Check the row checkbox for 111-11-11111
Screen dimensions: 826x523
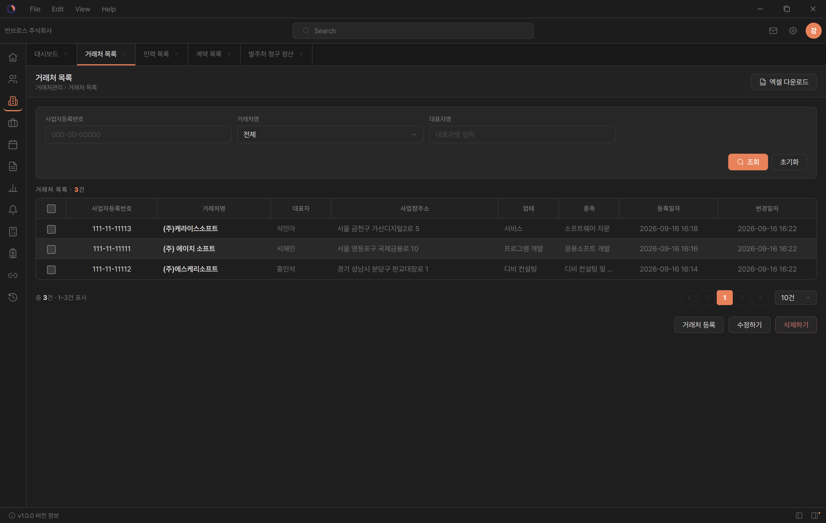[51, 249]
